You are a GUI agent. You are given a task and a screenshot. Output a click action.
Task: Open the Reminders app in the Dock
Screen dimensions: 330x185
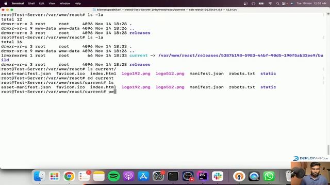pos(84,176)
